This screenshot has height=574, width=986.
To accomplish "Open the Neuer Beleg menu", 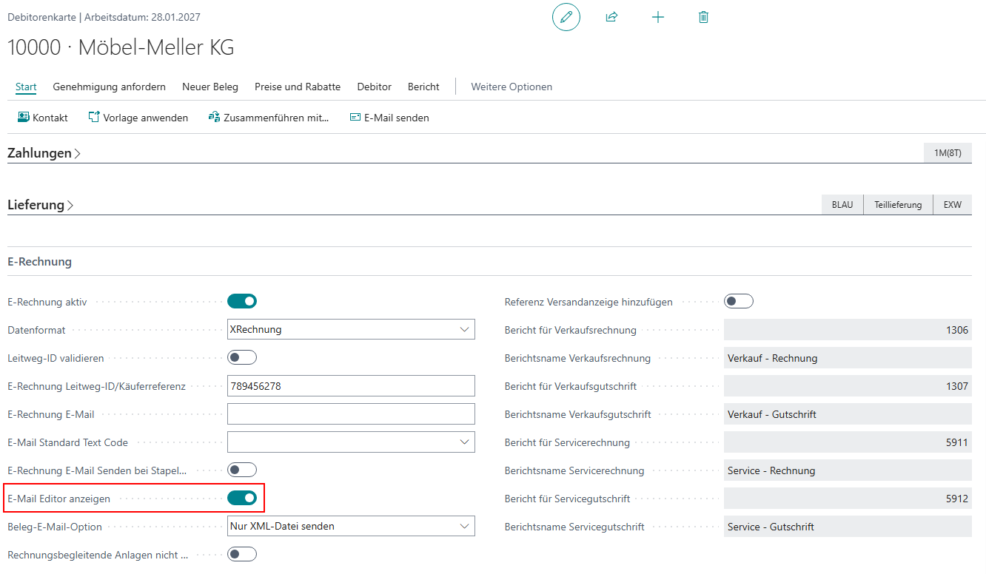I will tap(210, 87).
